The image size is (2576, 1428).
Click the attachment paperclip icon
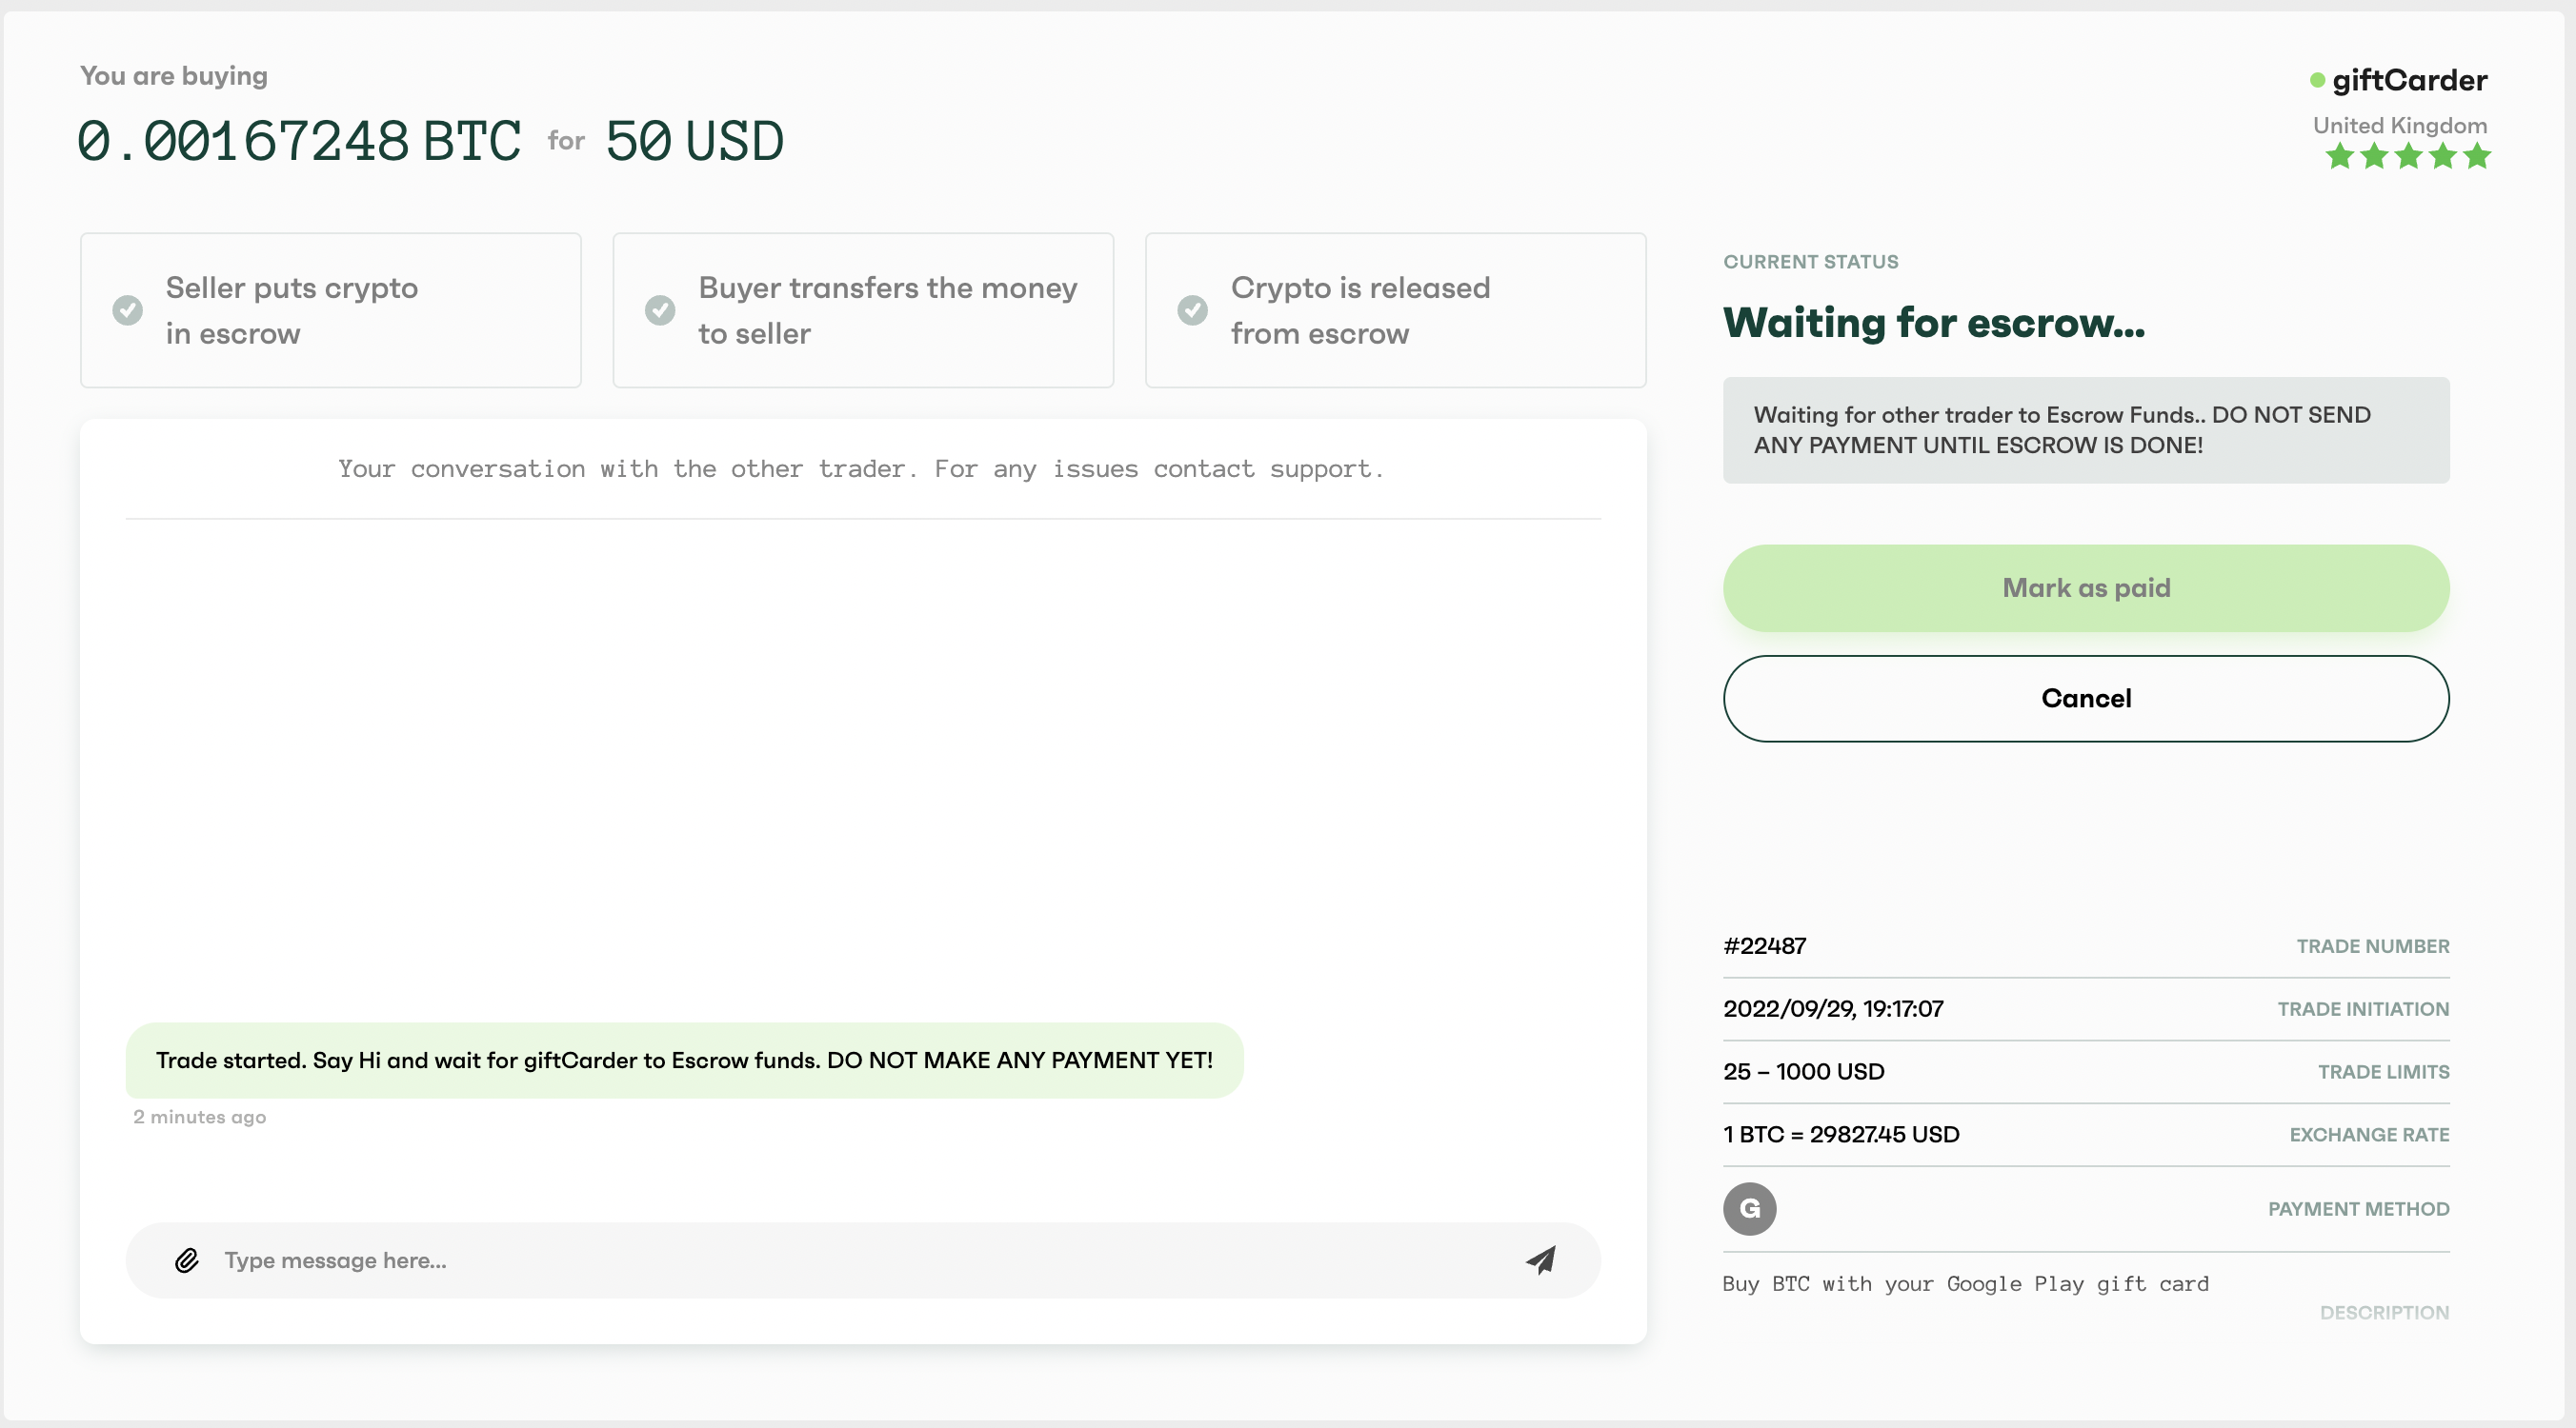pyautogui.click(x=189, y=1259)
